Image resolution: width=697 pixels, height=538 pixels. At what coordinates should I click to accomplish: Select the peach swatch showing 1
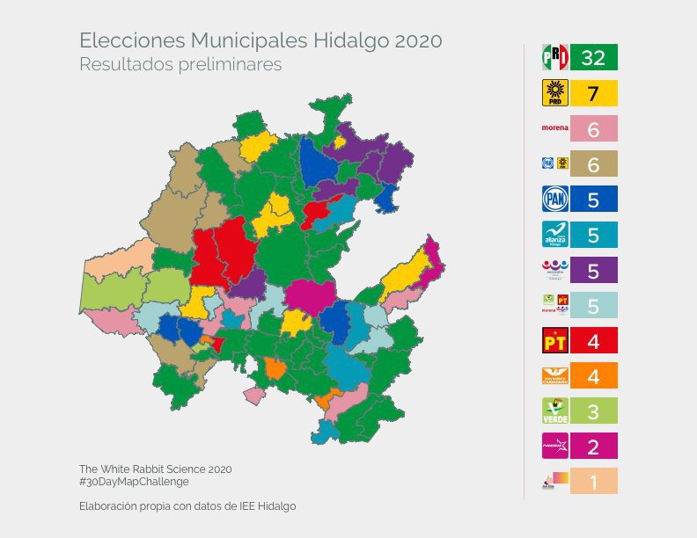click(x=593, y=482)
